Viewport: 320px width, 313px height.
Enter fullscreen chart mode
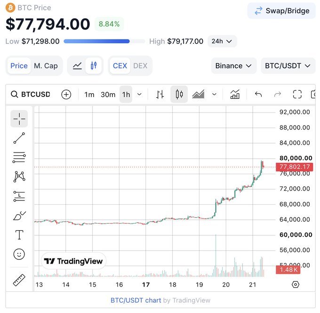[x=297, y=94]
